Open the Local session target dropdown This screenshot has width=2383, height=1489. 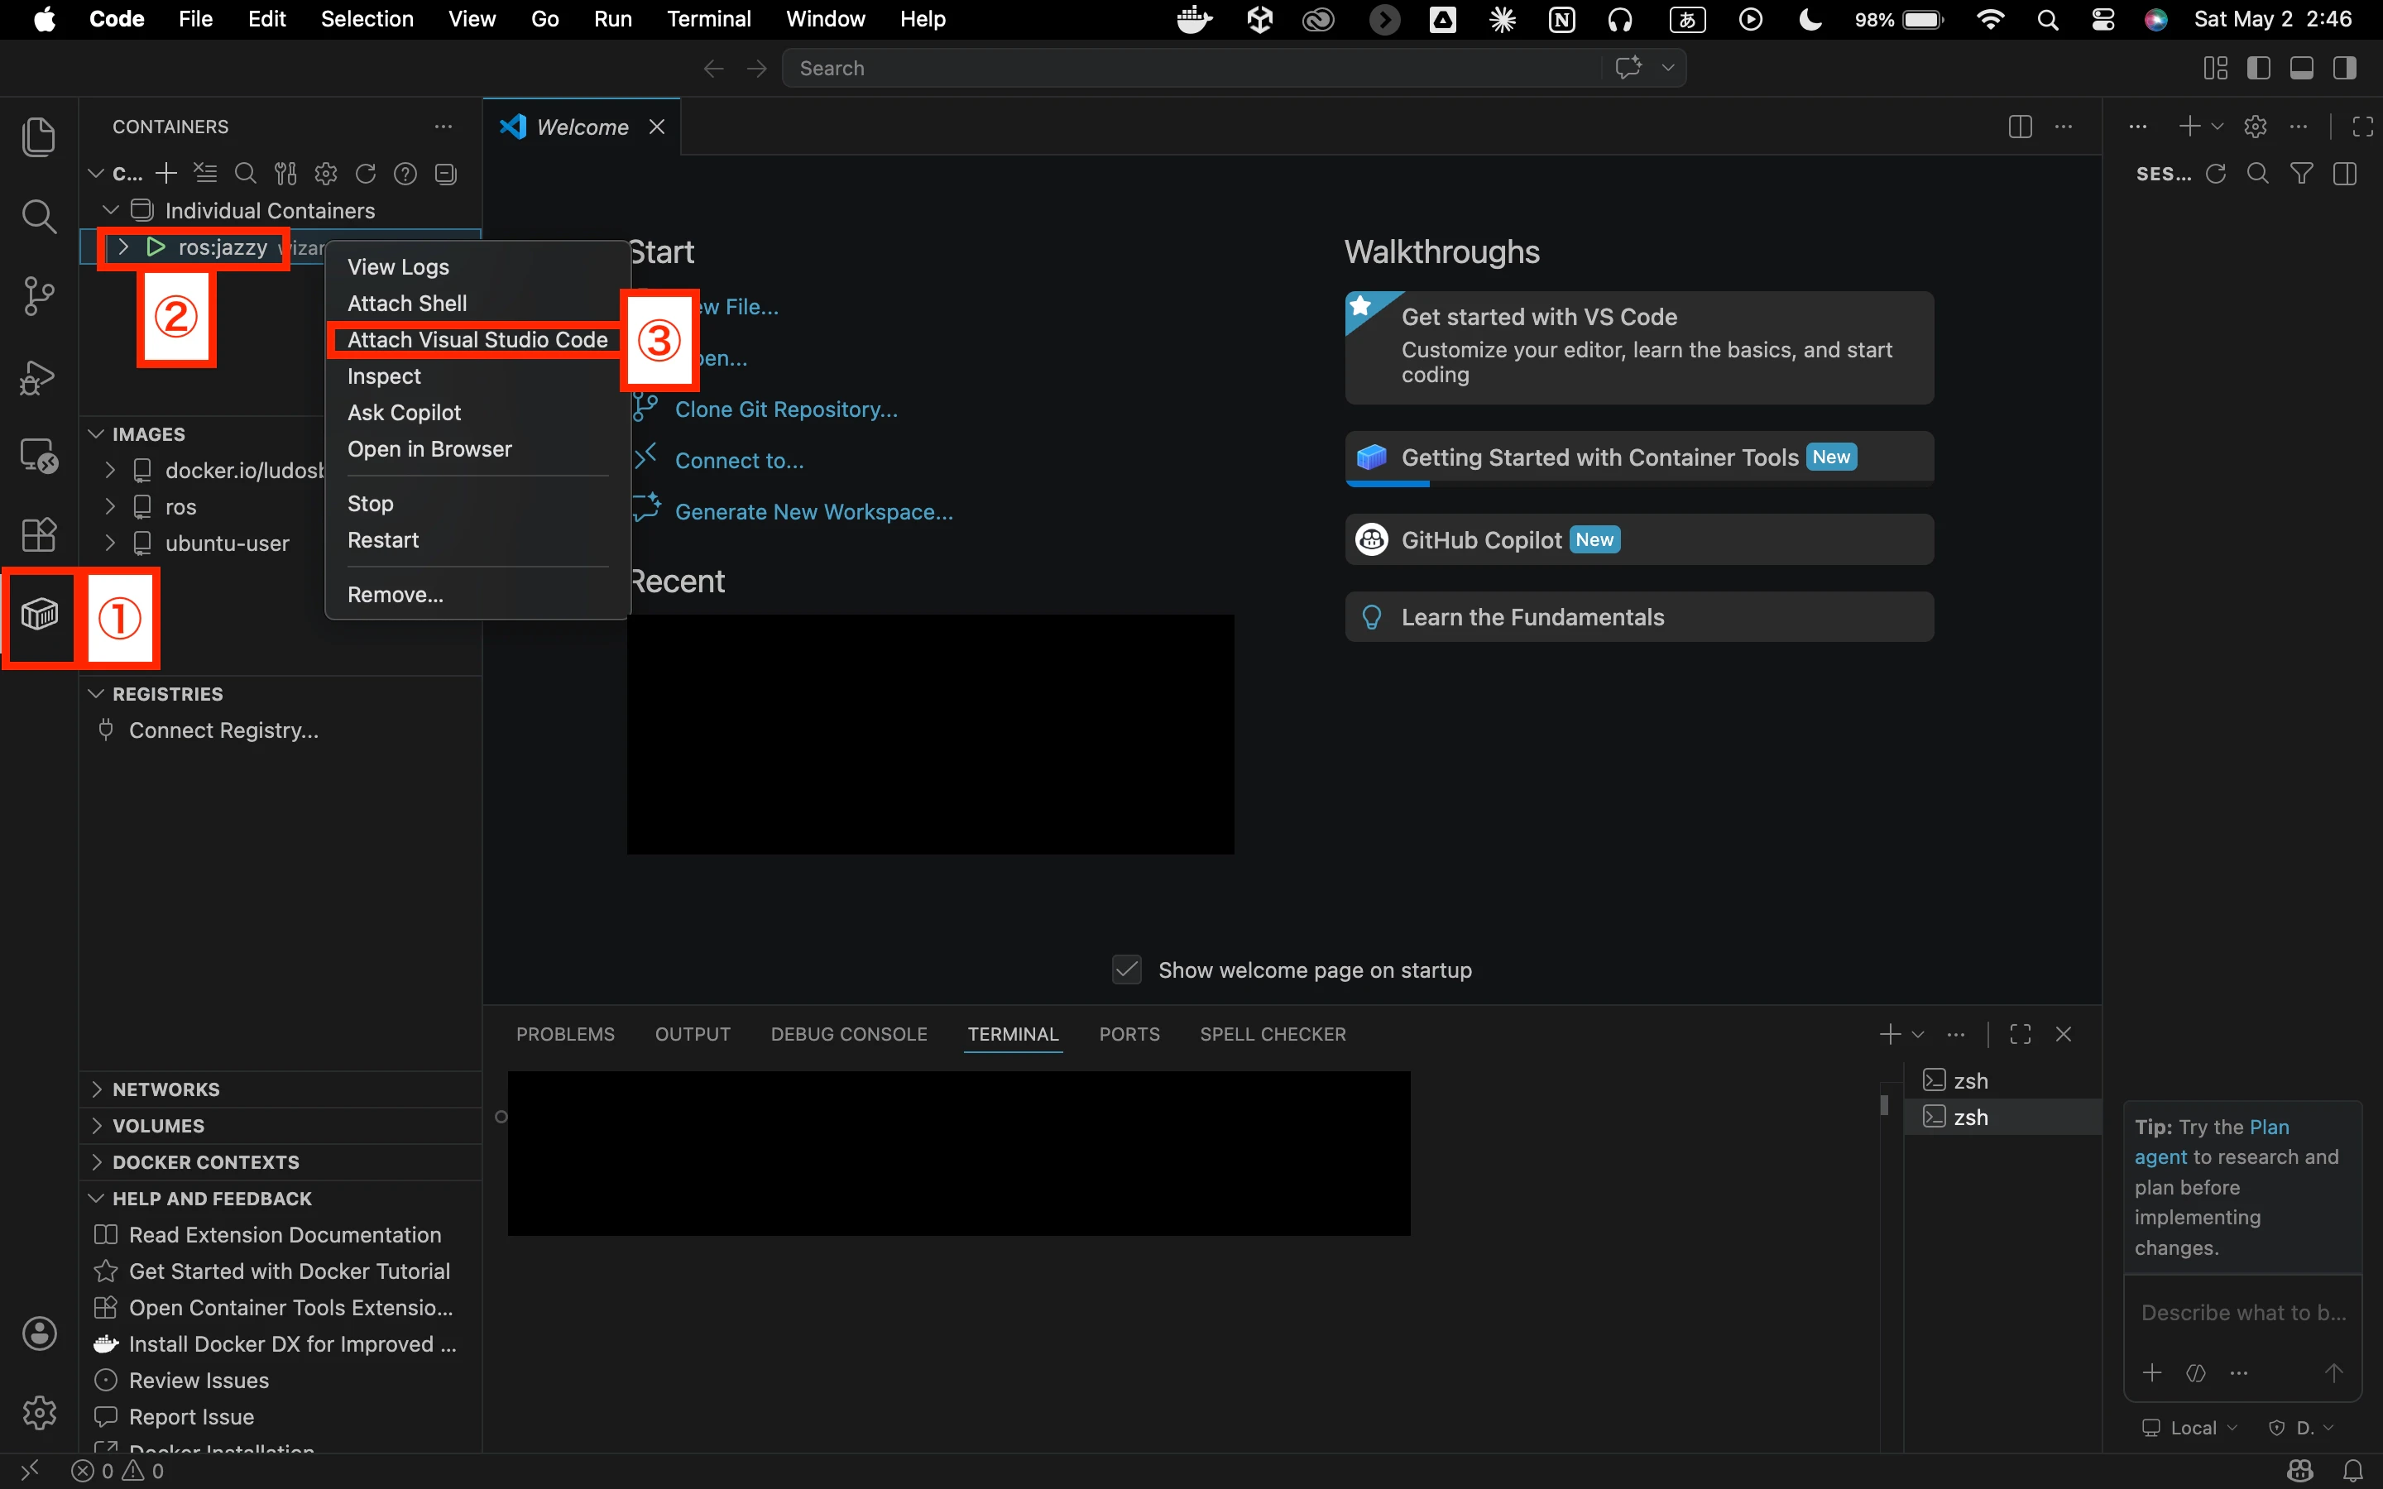[x=2190, y=1428]
